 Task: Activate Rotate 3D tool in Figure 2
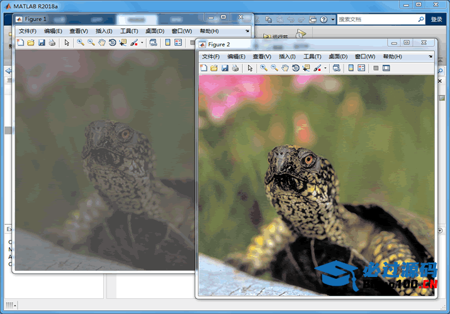click(x=296, y=68)
